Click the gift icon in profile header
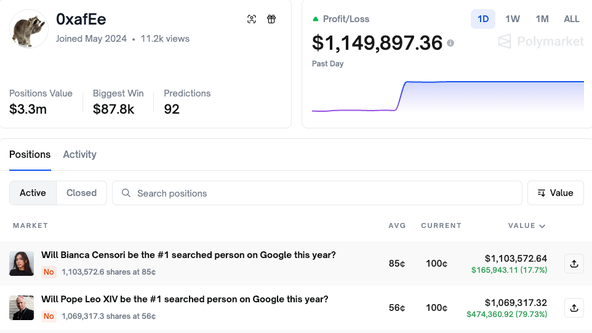The image size is (592, 333). [271, 19]
